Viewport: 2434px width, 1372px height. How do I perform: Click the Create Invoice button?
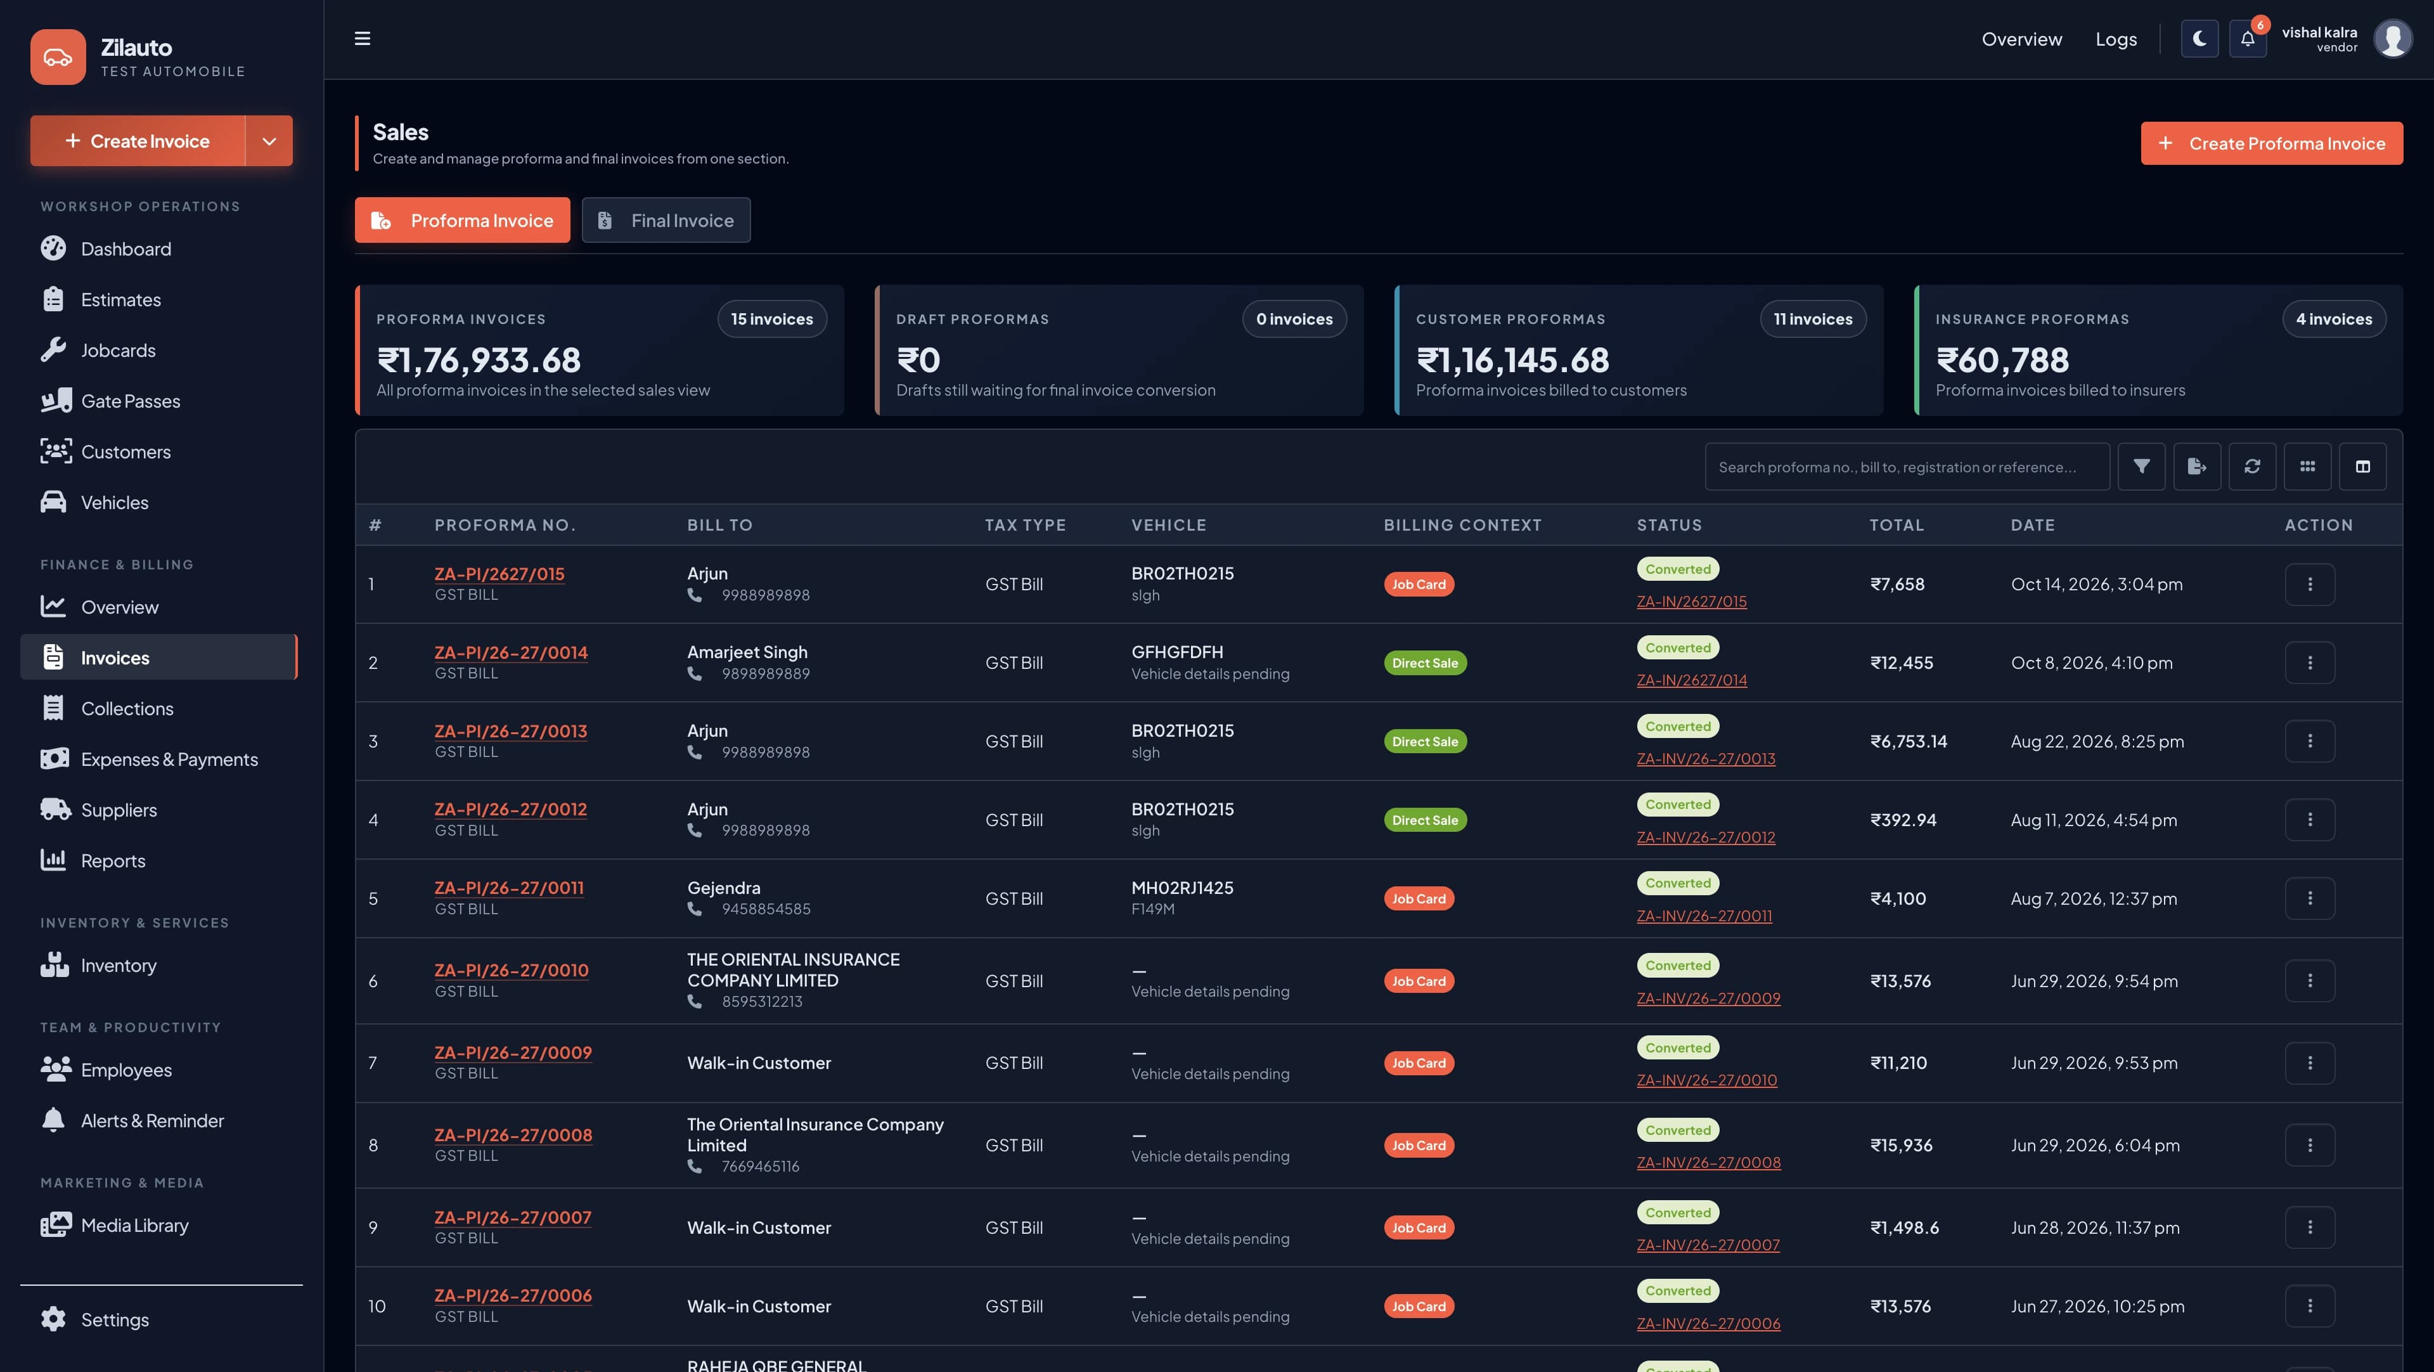coord(138,141)
